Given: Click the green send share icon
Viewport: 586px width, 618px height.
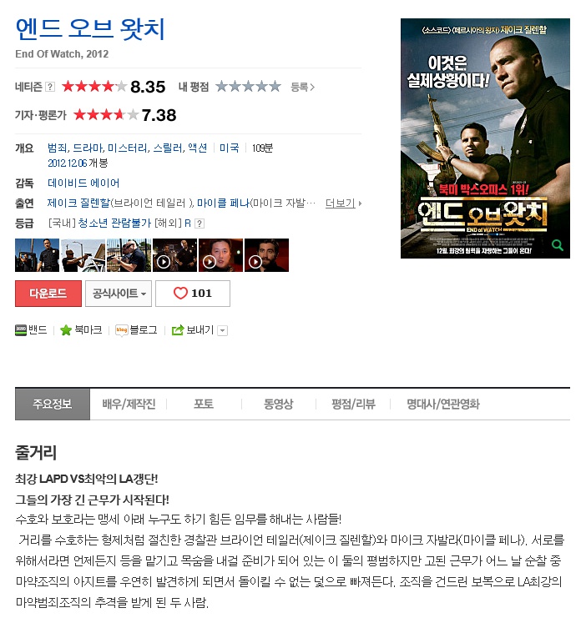Looking at the screenshot, I should pos(178,330).
